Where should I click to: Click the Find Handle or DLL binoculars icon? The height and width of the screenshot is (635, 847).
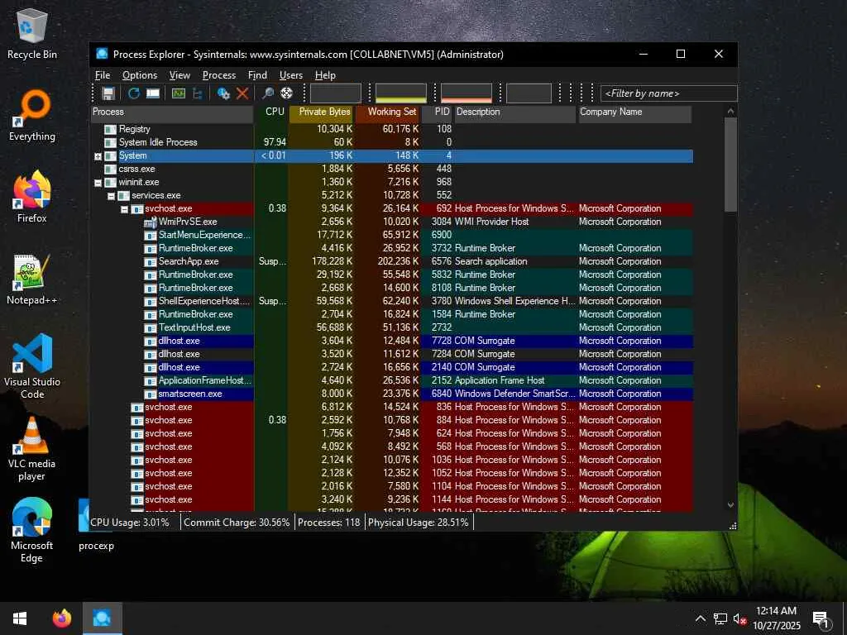pos(267,93)
